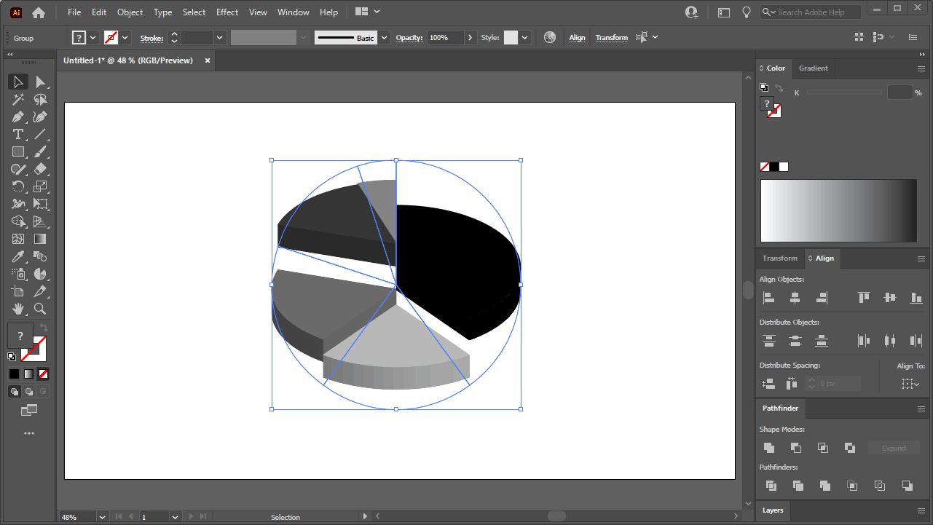Click the Expand button in Pathfinder
The height and width of the screenshot is (525, 933).
(894, 447)
